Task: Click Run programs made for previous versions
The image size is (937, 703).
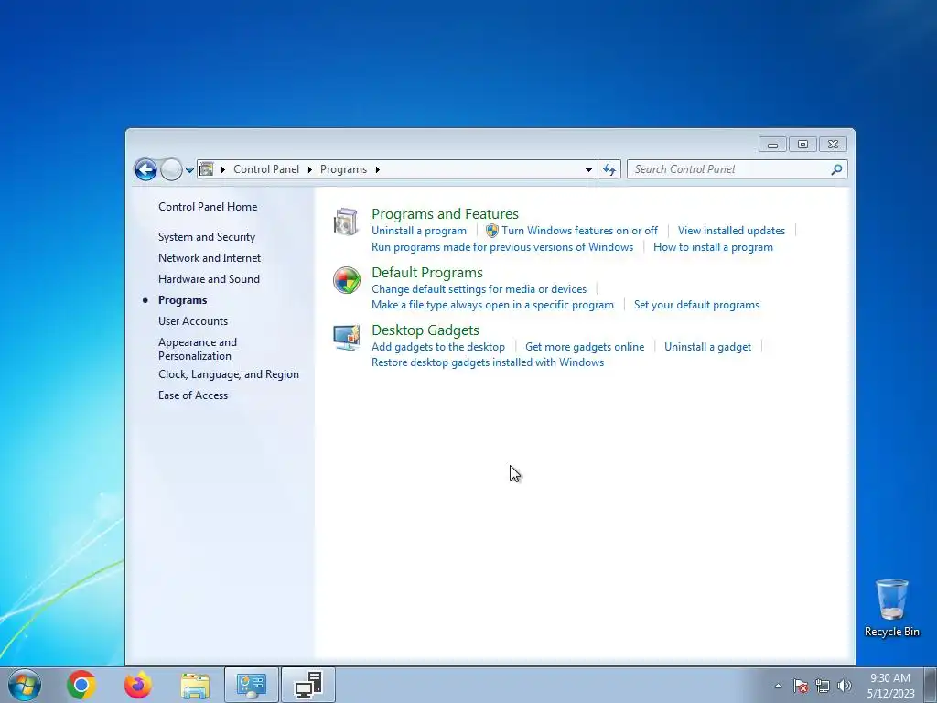Action: click(502, 247)
